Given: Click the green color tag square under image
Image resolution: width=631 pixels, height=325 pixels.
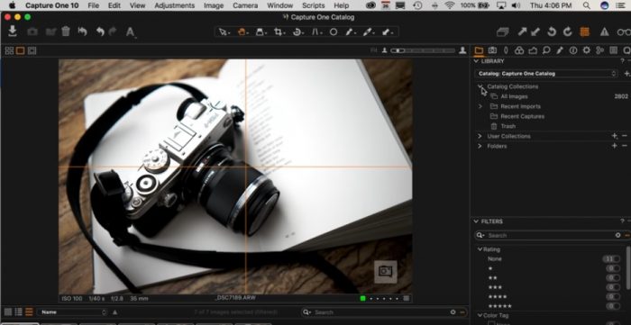Looking at the screenshot, I should click(362, 299).
